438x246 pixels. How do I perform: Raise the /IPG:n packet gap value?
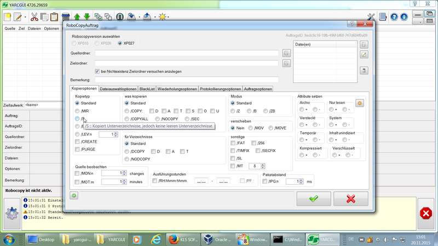point(301,179)
